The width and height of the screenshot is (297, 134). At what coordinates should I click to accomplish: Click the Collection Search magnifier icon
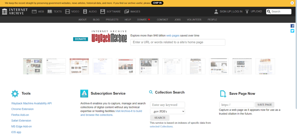[x=151, y=92]
